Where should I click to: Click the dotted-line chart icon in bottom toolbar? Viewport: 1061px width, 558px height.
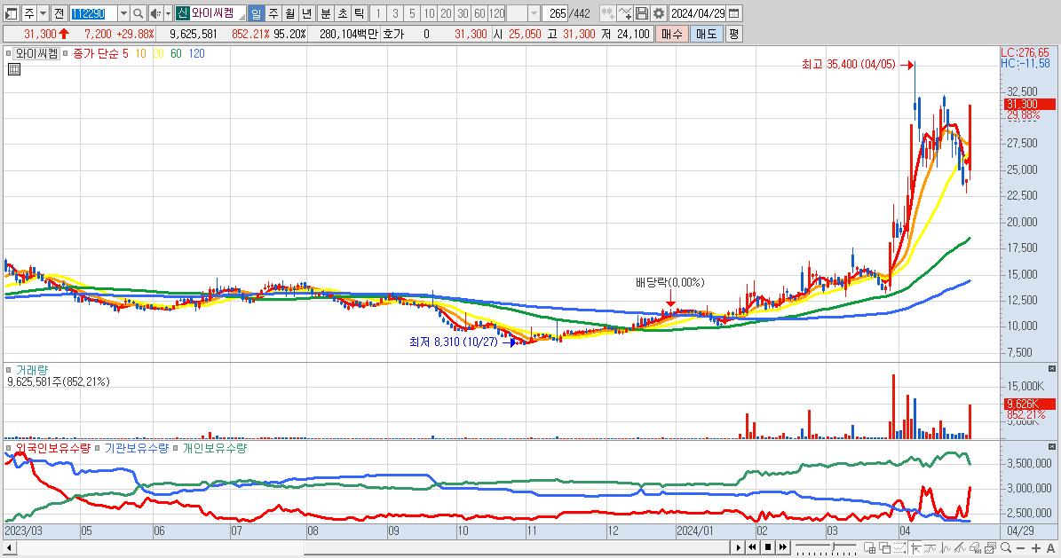[x=900, y=547]
